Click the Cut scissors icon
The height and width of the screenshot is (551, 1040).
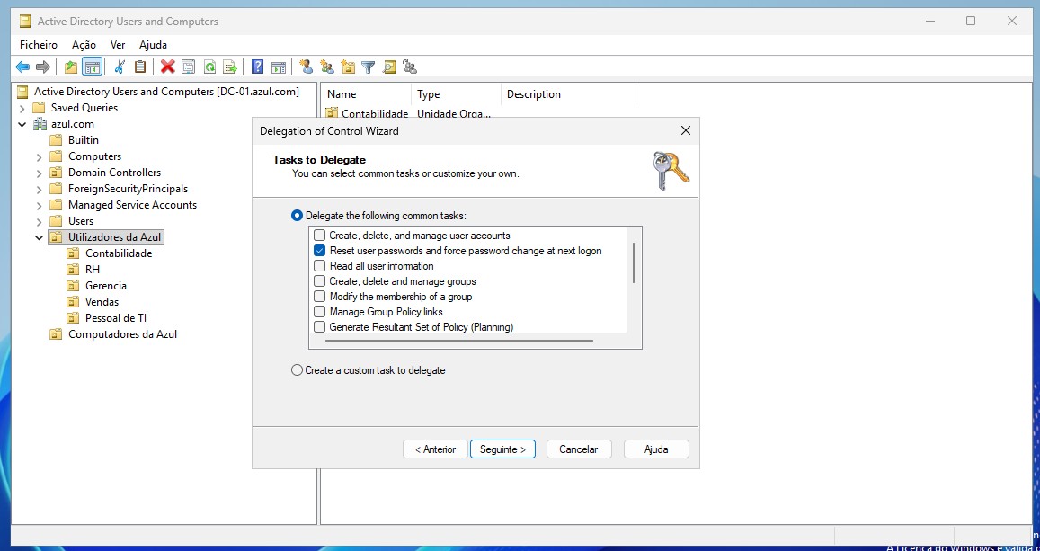(x=120, y=67)
